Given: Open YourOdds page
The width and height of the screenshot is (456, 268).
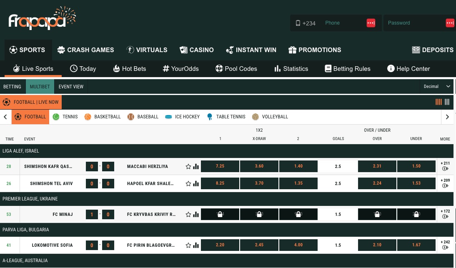Looking at the screenshot, I should (x=180, y=69).
